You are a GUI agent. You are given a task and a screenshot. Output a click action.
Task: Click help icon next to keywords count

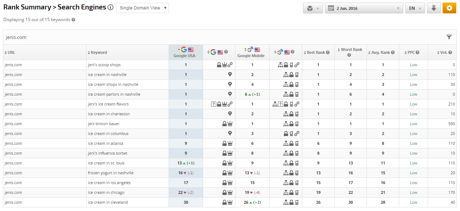(73, 20)
